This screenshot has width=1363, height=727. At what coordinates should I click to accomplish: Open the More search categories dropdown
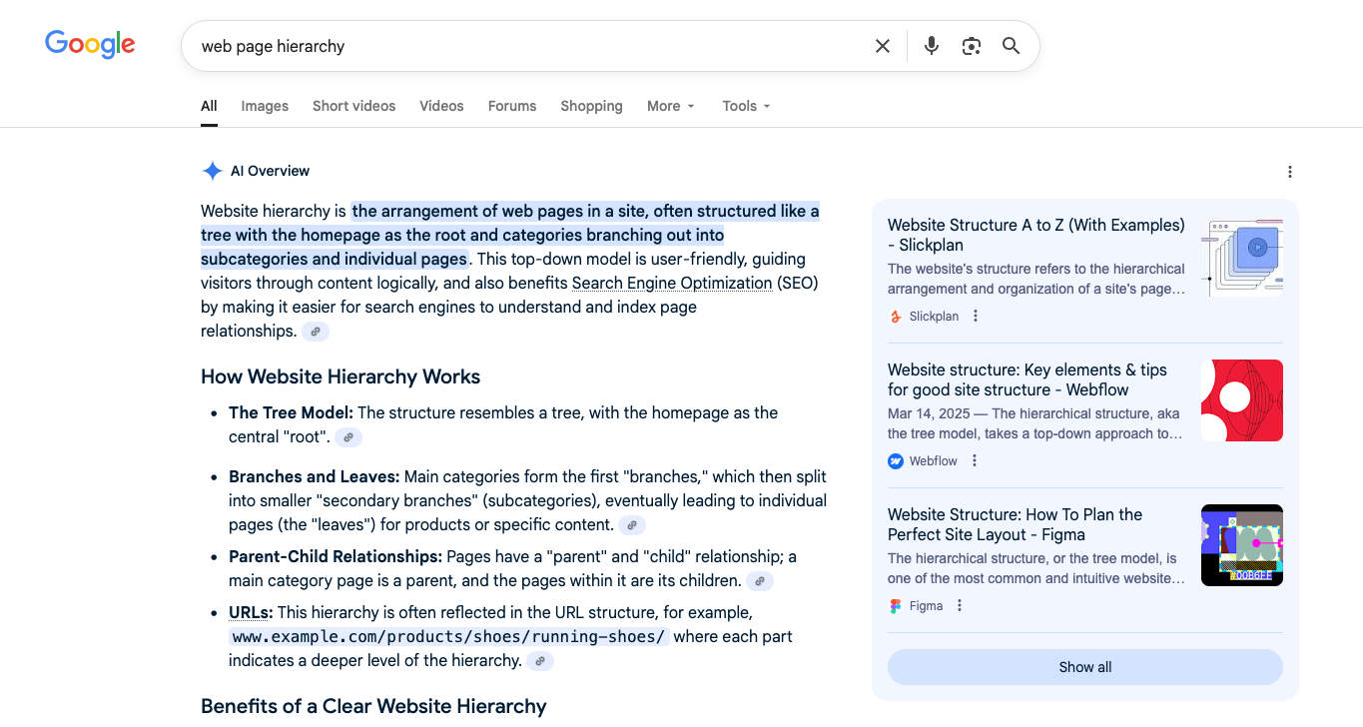pos(670,106)
